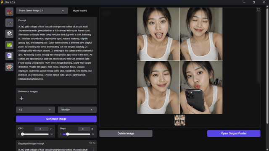Click the 'Prompt' label
Image resolution: width=269 pixels, height=151 pixels.
coord(22,20)
